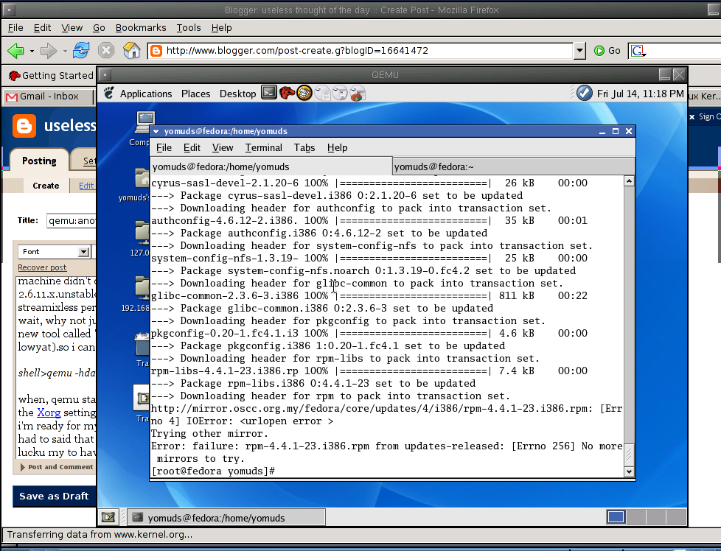
Task: Launch the OpenOffice Impress panel icon
Action: click(x=341, y=94)
